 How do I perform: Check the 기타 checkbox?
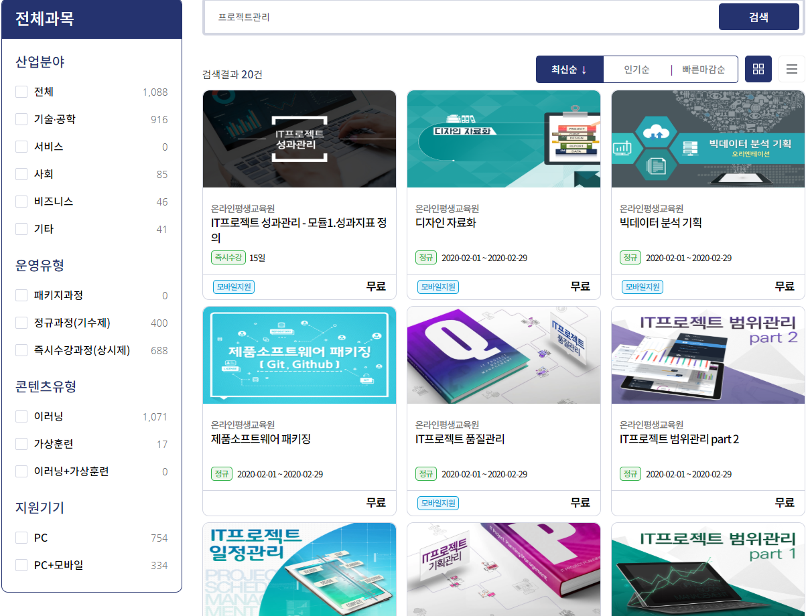click(21, 229)
